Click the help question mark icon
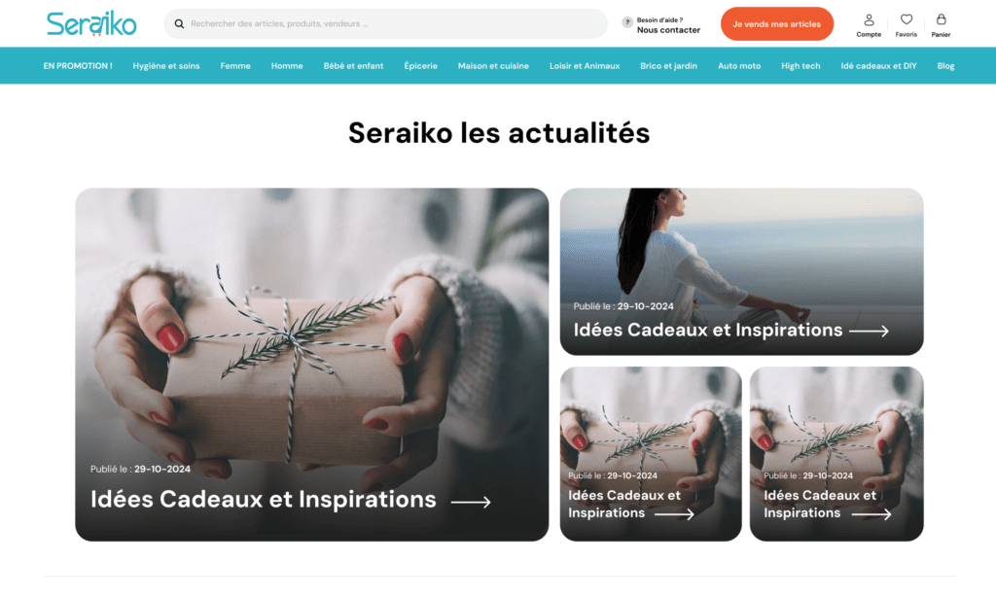This screenshot has width=996, height=597. click(x=627, y=22)
